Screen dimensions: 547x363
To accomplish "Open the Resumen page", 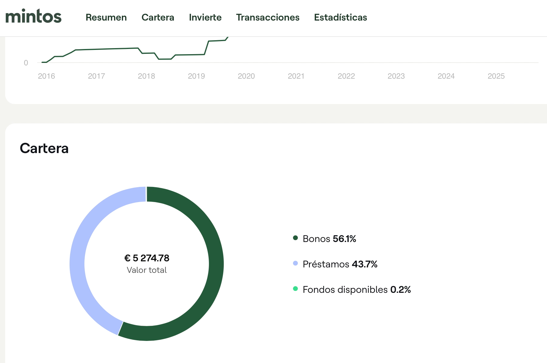I will point(106,18).
